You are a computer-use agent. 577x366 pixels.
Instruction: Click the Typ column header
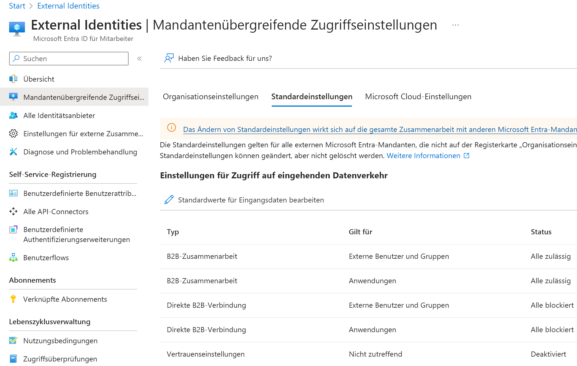click(x=173, y=232)
